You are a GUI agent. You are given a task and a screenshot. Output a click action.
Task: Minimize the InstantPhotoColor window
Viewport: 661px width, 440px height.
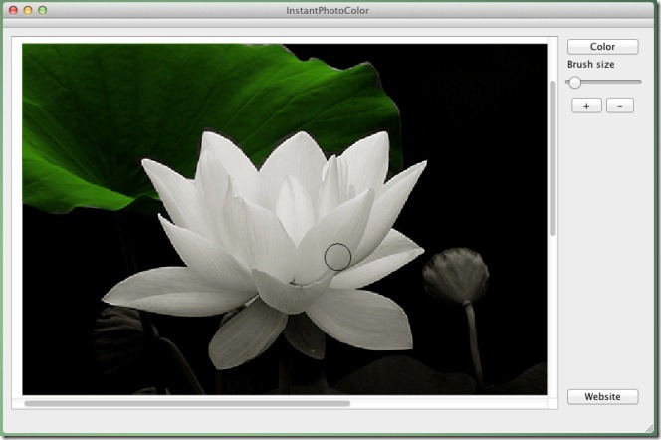click(28, 11)
